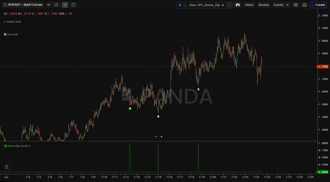Click the minus zoom out button
Viewport: 330px width, 182px height.
click(x=156, y=136)
